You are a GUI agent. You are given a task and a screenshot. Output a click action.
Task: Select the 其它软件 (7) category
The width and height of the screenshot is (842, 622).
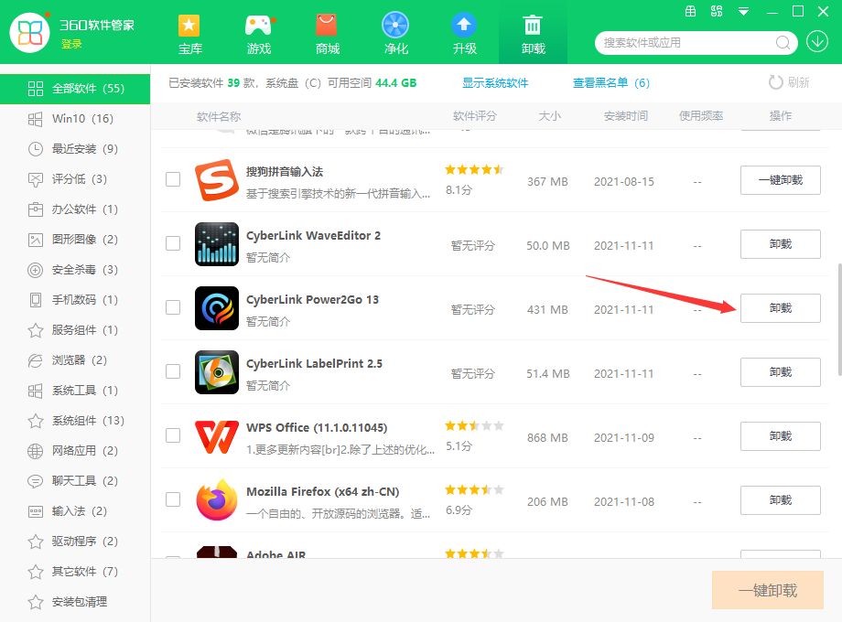tap(75, 572)
